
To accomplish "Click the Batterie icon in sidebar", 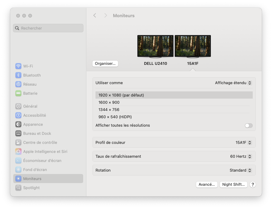I will tap(18, 93).
